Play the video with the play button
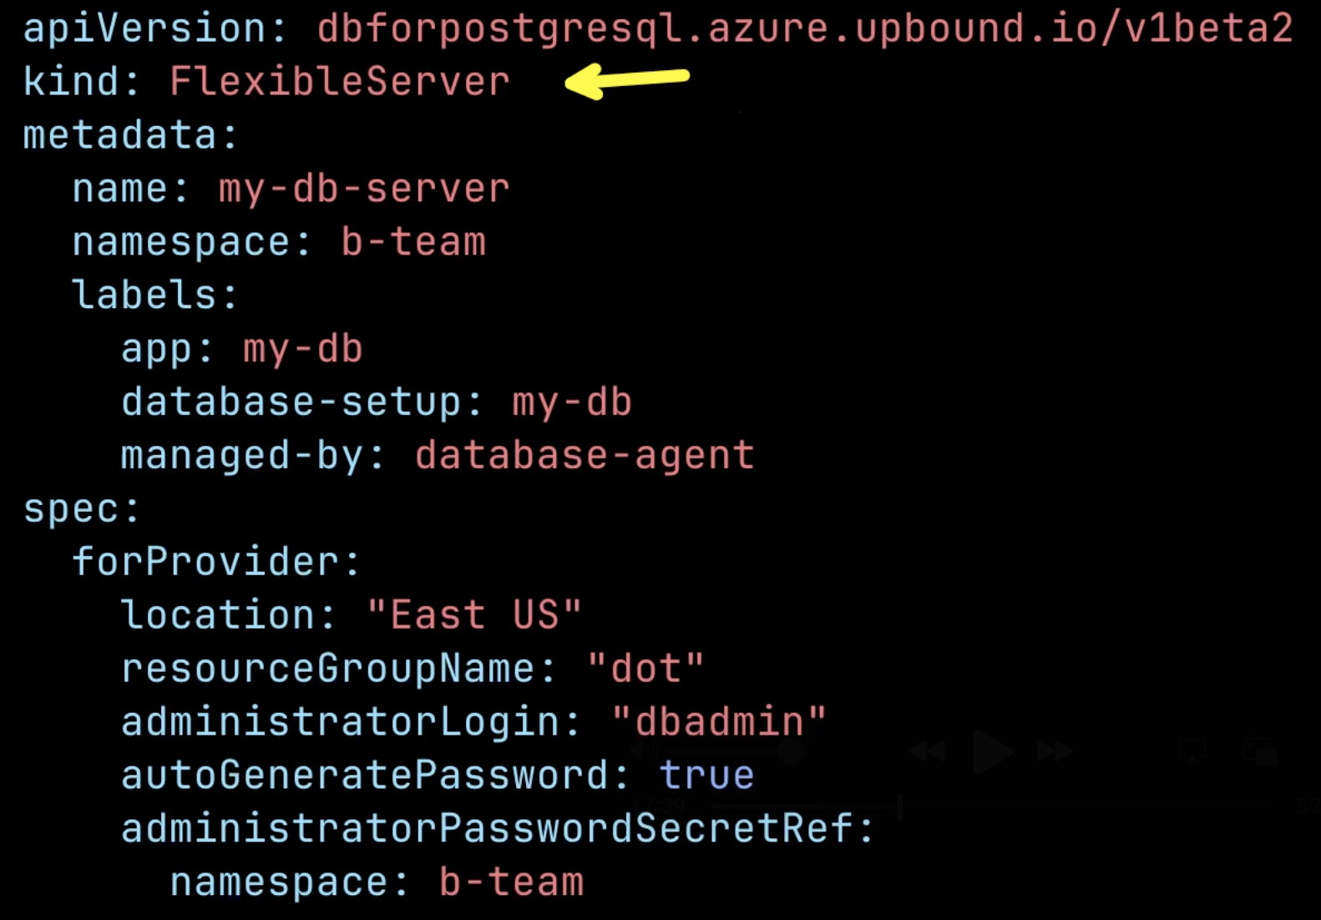The height and width of the screenshot is (920, 1321). (x=992, y=751)
